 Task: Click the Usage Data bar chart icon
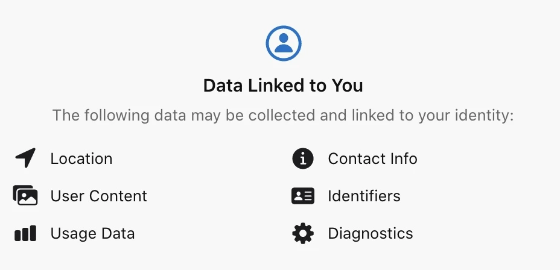click(x=25, y=233)
